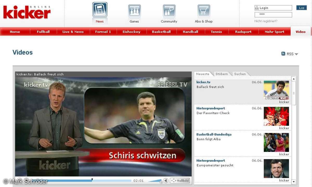This screenshot has width=312, height=187.
Task: Open the kicker.tv Ballack freut sich video
Action: click(x=242, y=91)
